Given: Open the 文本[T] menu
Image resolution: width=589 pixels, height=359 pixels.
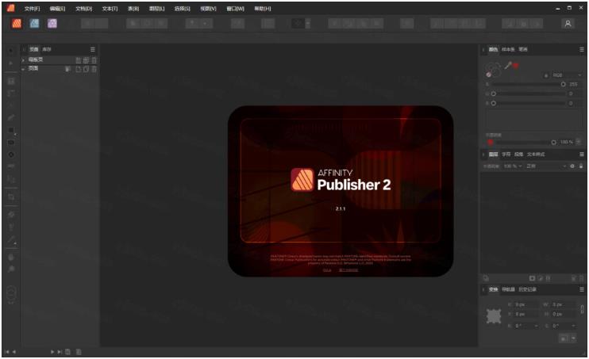Looking at the screenshot, I should (x=110, y=8).
